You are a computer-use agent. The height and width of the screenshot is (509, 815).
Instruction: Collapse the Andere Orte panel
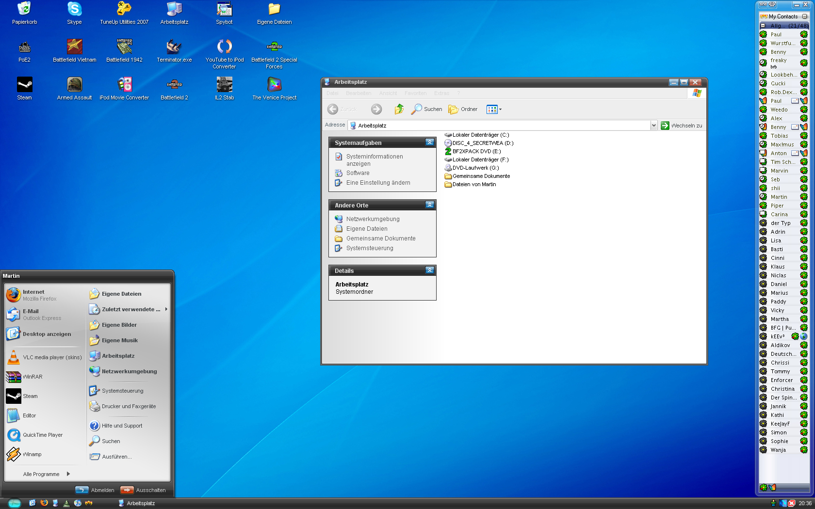tap(429, 205)
